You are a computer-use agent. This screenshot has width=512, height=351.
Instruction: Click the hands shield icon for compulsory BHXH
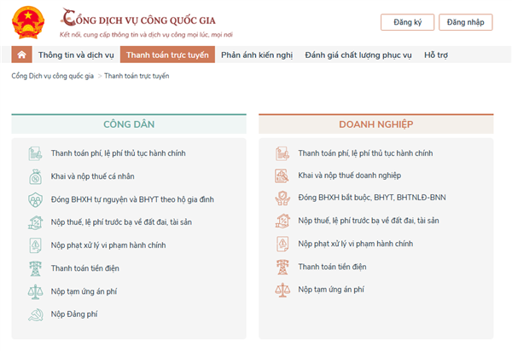282,198
